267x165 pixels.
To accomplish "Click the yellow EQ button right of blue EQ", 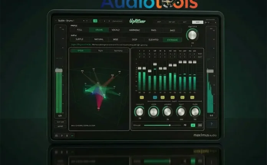I will pos(163,97).
